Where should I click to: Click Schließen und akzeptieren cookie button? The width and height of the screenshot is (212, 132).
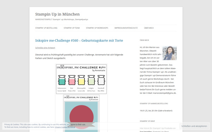click(194, 126)
